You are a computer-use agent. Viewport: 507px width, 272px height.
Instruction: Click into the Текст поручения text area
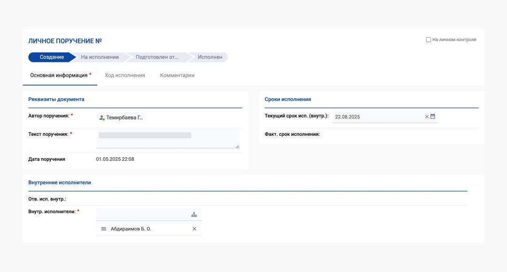coord(167,139)
